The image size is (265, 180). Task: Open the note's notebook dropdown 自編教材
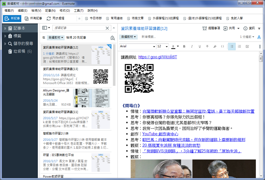tap(129, 37)
